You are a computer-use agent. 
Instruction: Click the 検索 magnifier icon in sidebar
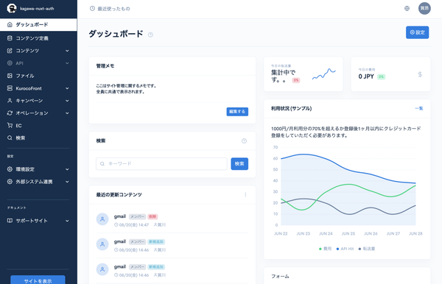pyautogui.click(x=10, y=138)
